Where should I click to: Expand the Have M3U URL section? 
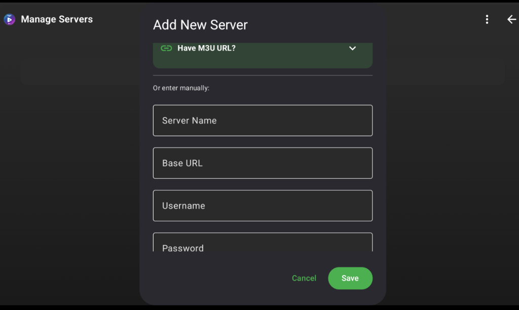coord(263,48)
